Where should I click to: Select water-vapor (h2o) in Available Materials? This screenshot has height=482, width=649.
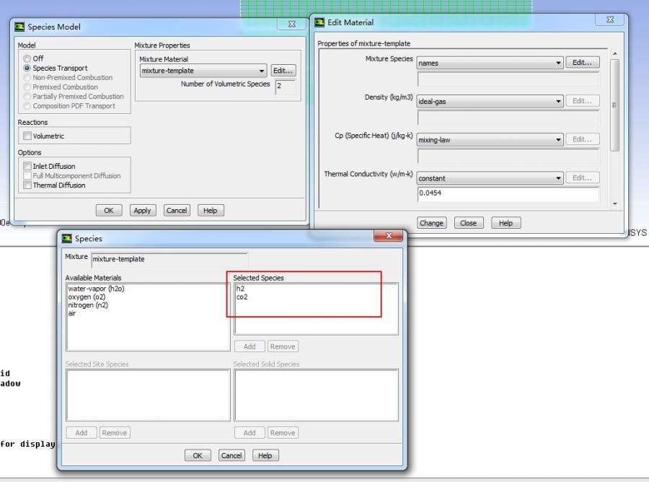point(96,289)
